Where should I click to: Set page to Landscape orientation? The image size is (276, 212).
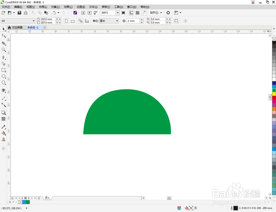pos(73,21)
